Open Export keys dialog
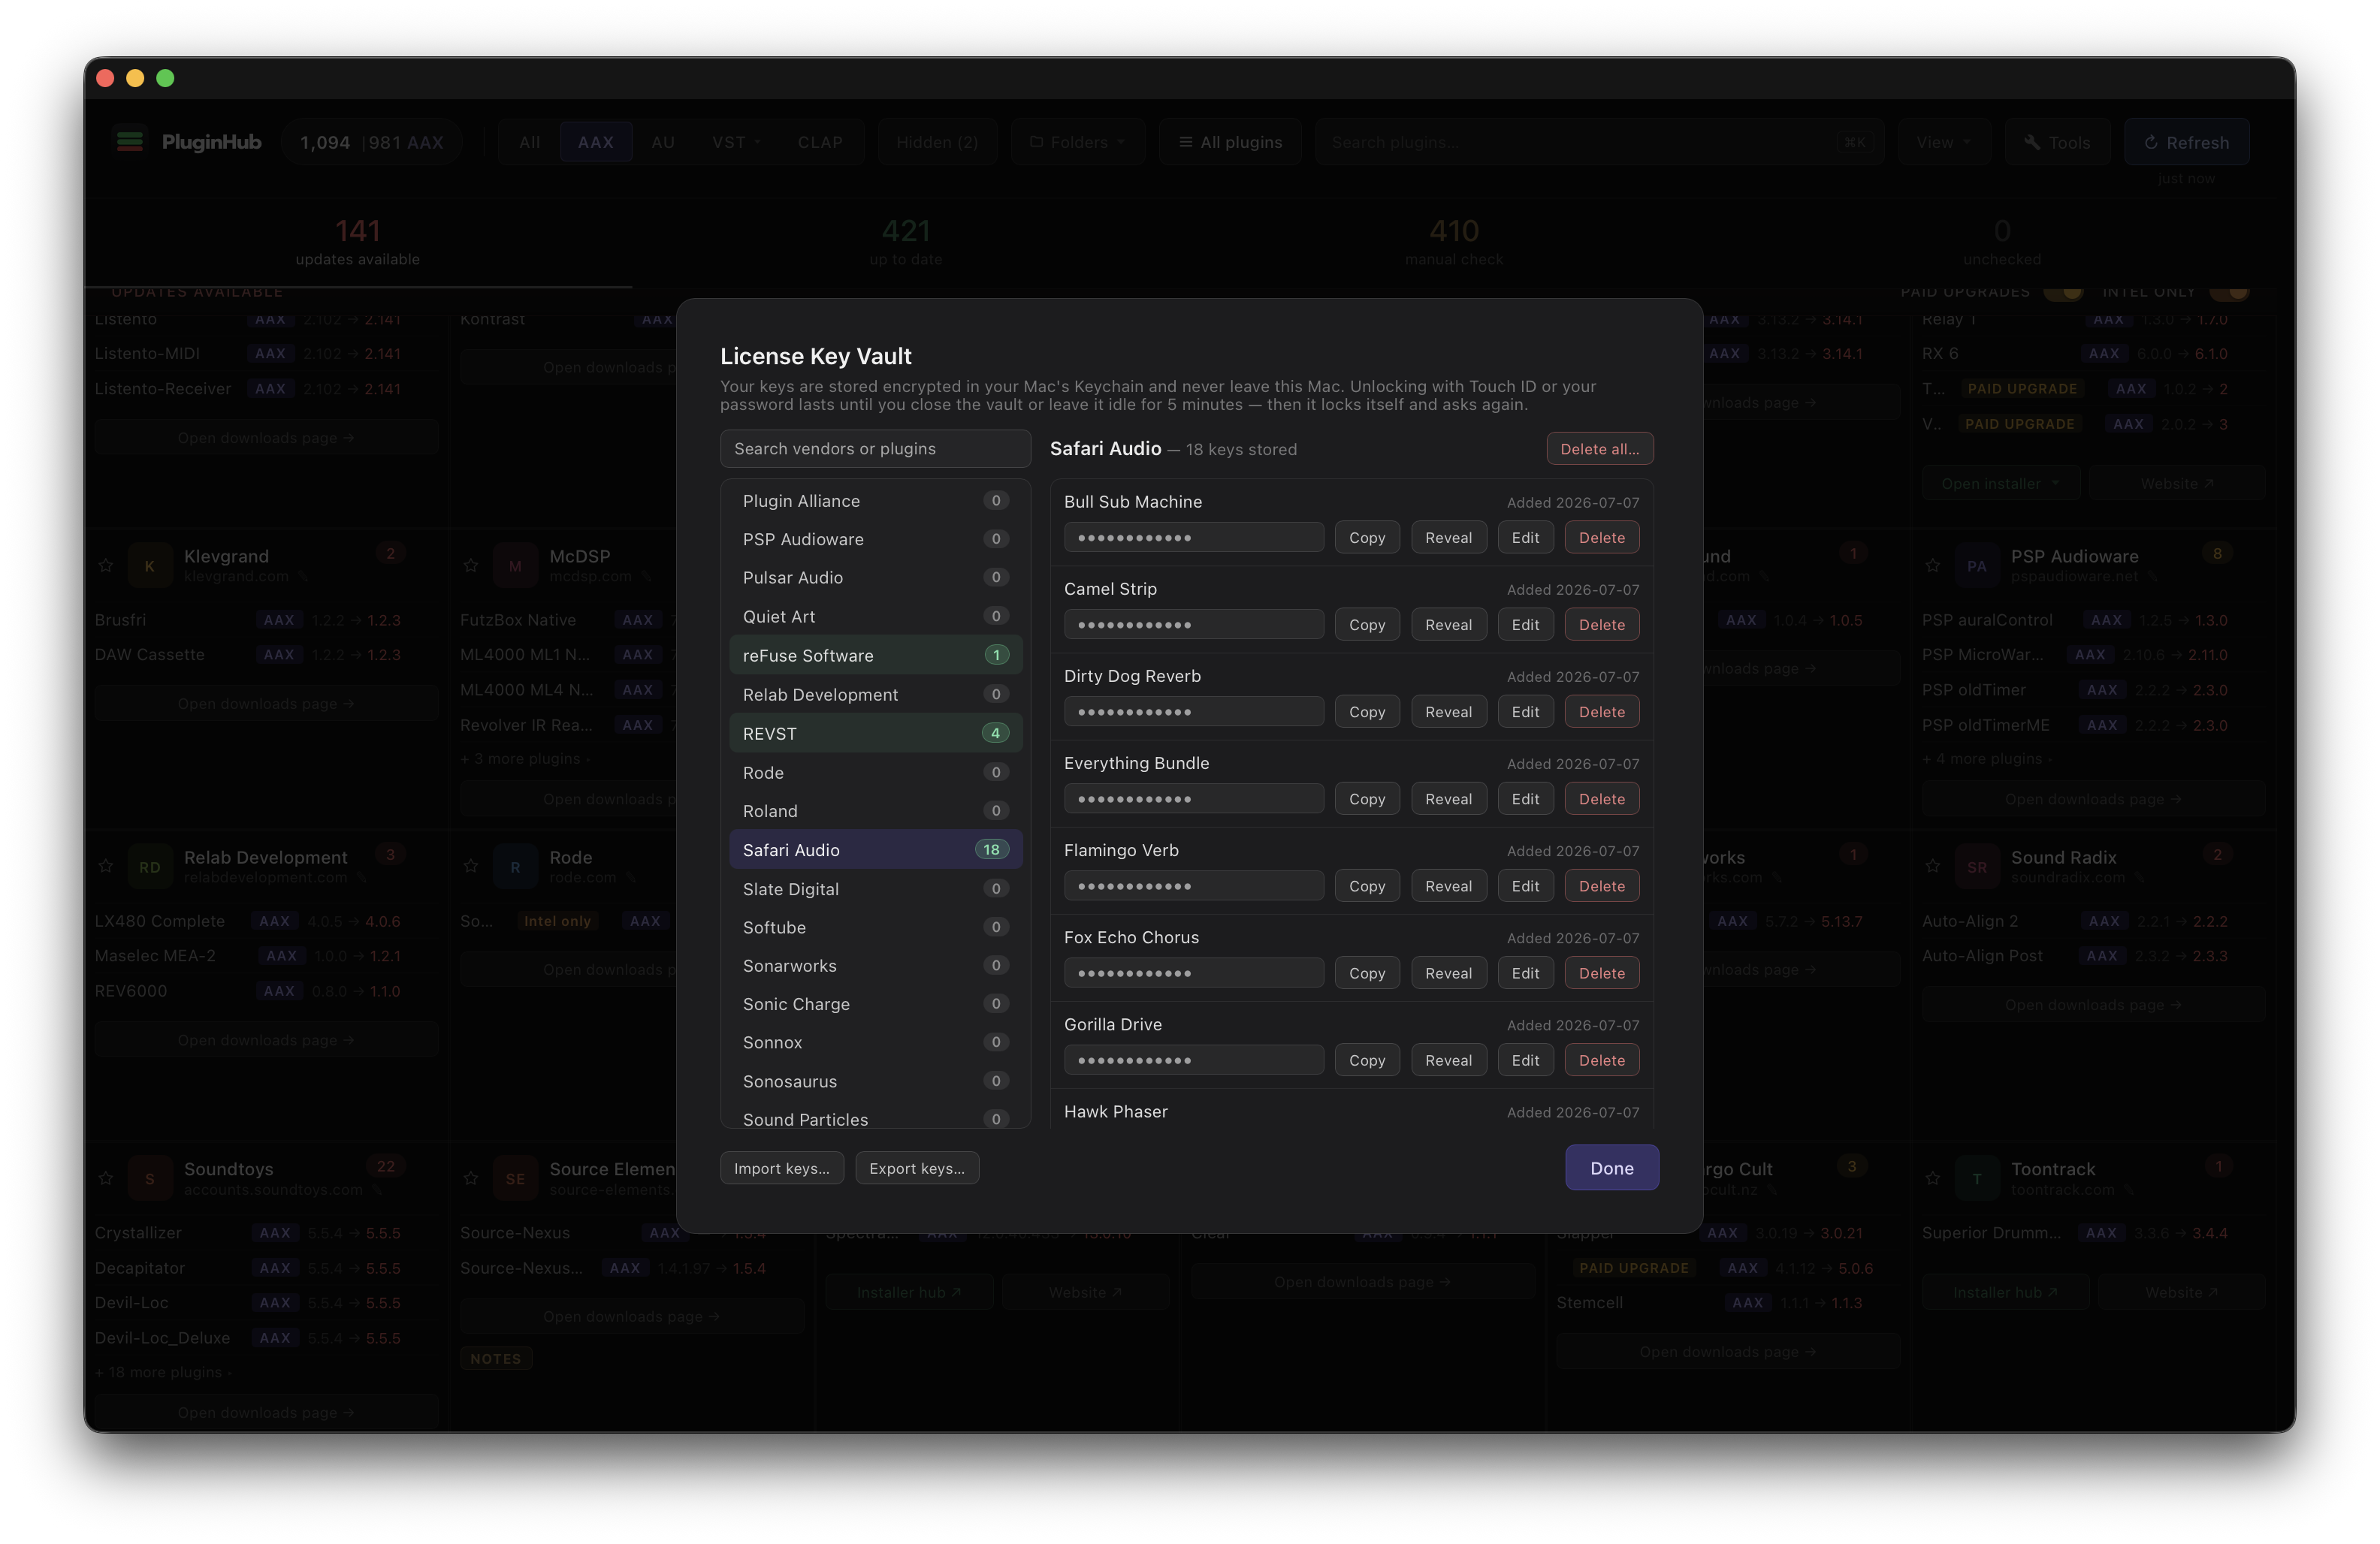The height and width of the screenshot is (1544, 2380). tap(916, 1167)
